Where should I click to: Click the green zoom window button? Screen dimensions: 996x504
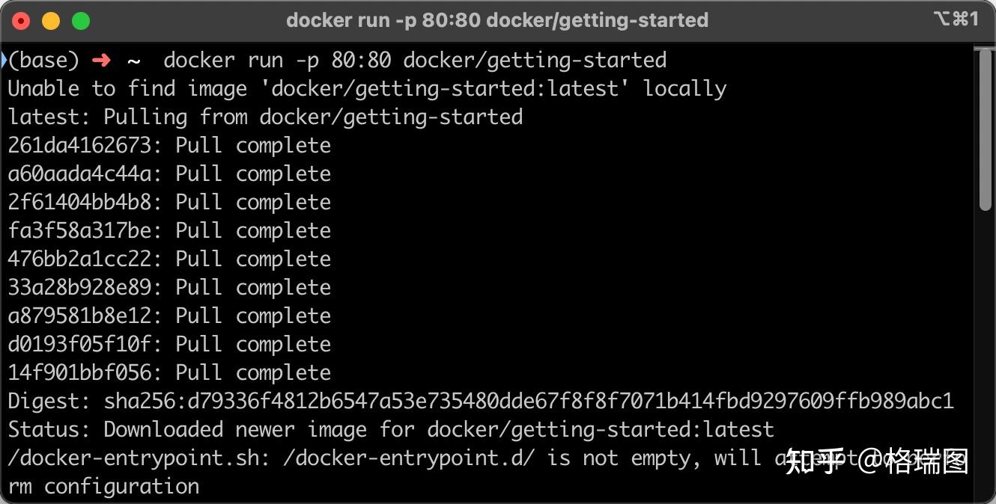[x=81, y=21]
